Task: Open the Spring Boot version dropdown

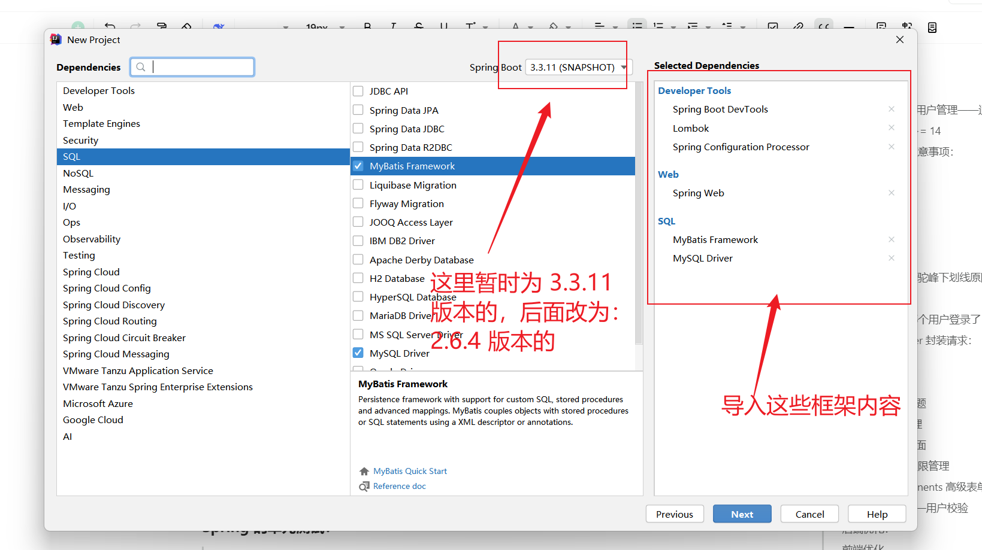Action: click(578, 67)
